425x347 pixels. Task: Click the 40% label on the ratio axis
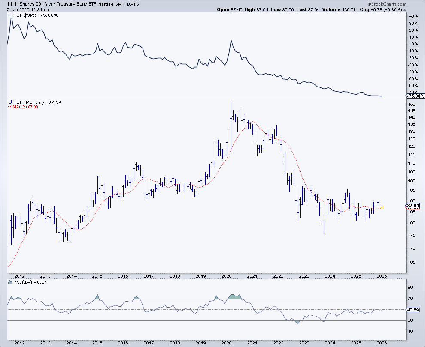pos(413,16)
